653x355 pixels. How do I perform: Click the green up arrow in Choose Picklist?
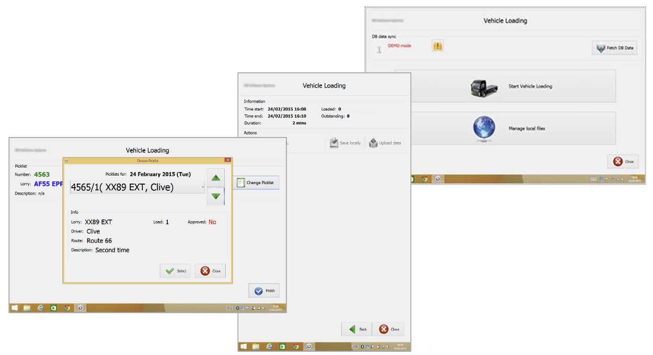pos(215,178)
